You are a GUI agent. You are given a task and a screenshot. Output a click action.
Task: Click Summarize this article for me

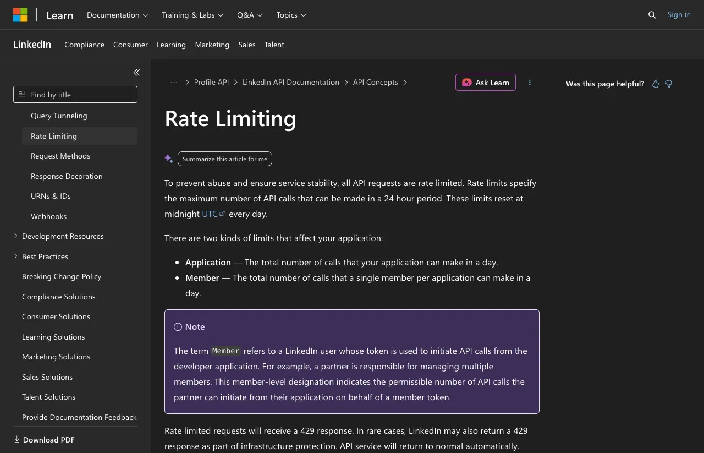pyautogui.click(x=225, y=159)
